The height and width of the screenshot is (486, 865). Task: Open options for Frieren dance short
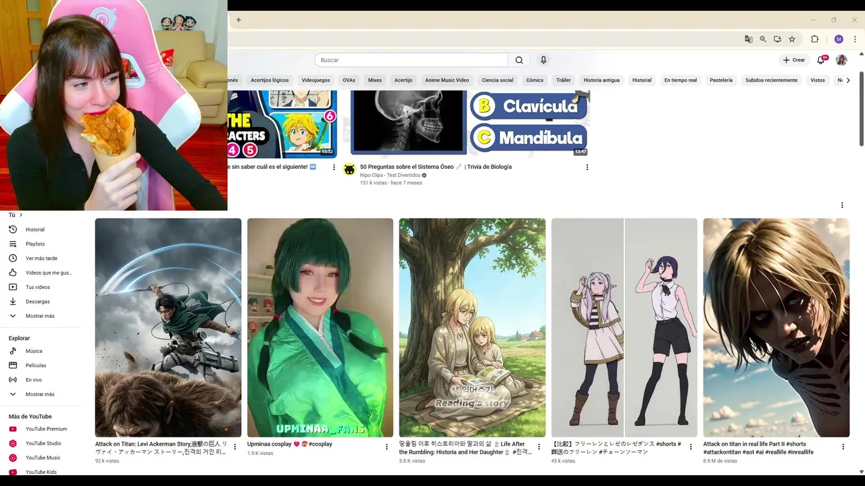[691, 447]
